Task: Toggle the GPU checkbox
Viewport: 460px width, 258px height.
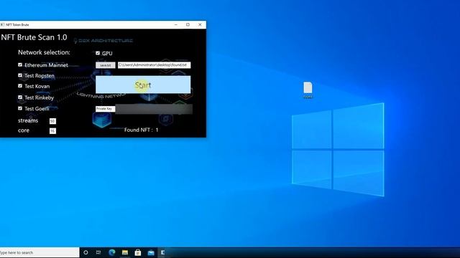Action: point(98,53)
